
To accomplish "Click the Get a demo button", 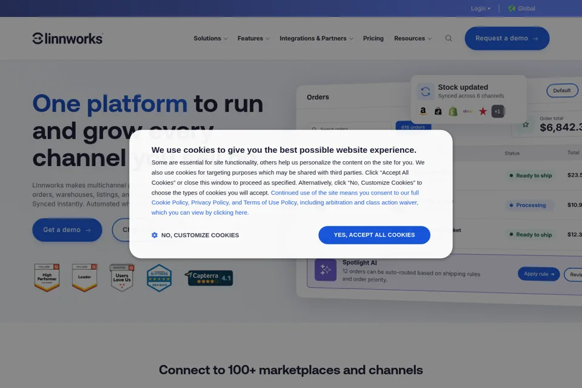I will (67, 230).
